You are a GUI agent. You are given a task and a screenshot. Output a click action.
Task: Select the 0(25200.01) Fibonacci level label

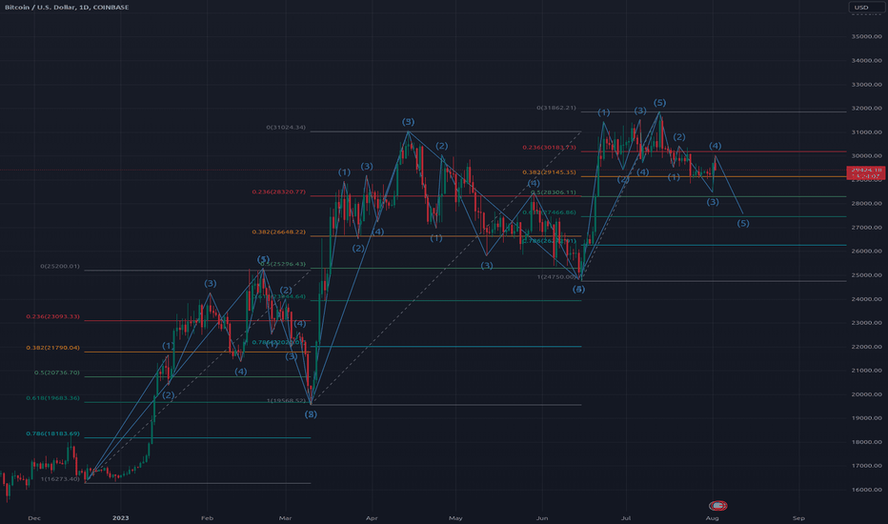point(60,267)
